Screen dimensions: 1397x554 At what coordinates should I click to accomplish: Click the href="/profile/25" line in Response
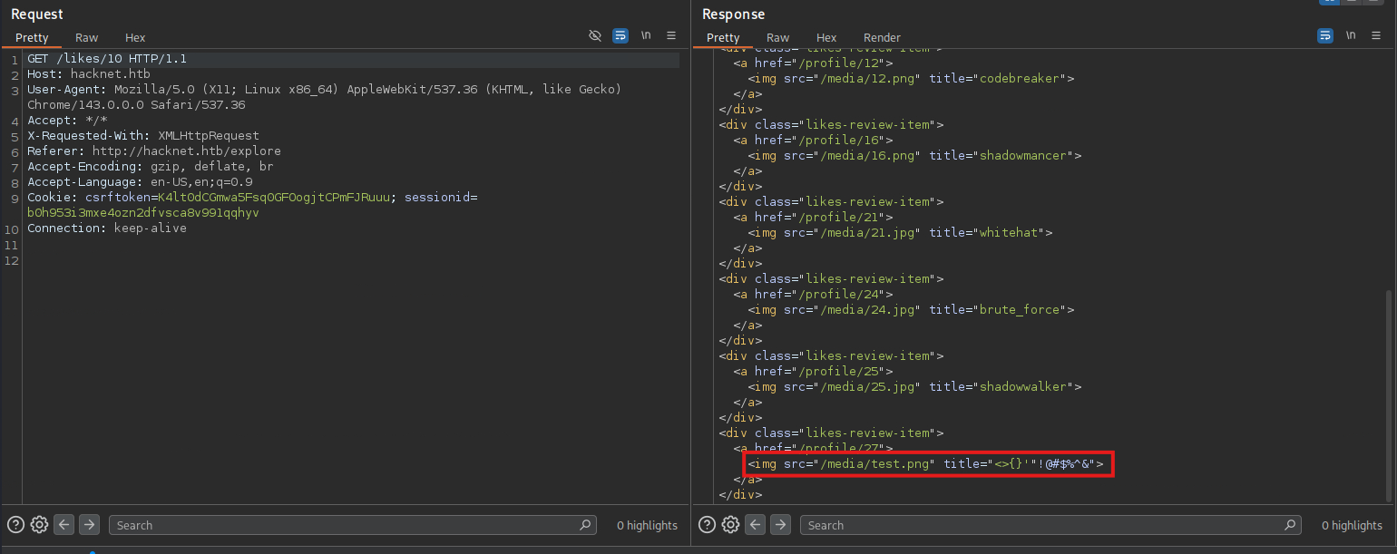[x=814, y=372]
